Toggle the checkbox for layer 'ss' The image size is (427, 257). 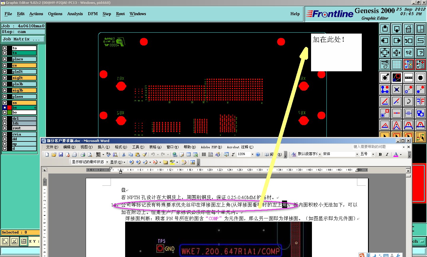click(5, 103)
